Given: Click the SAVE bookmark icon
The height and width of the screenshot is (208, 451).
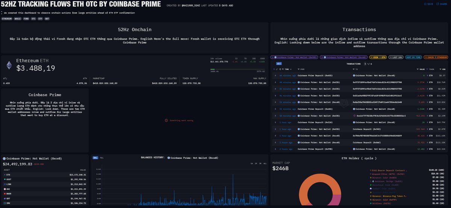Looking at the screenshot, I should click(425, 4).
